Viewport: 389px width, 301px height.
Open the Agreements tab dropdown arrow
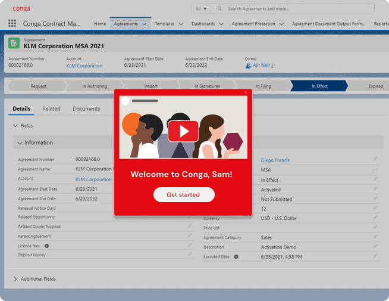145,24
